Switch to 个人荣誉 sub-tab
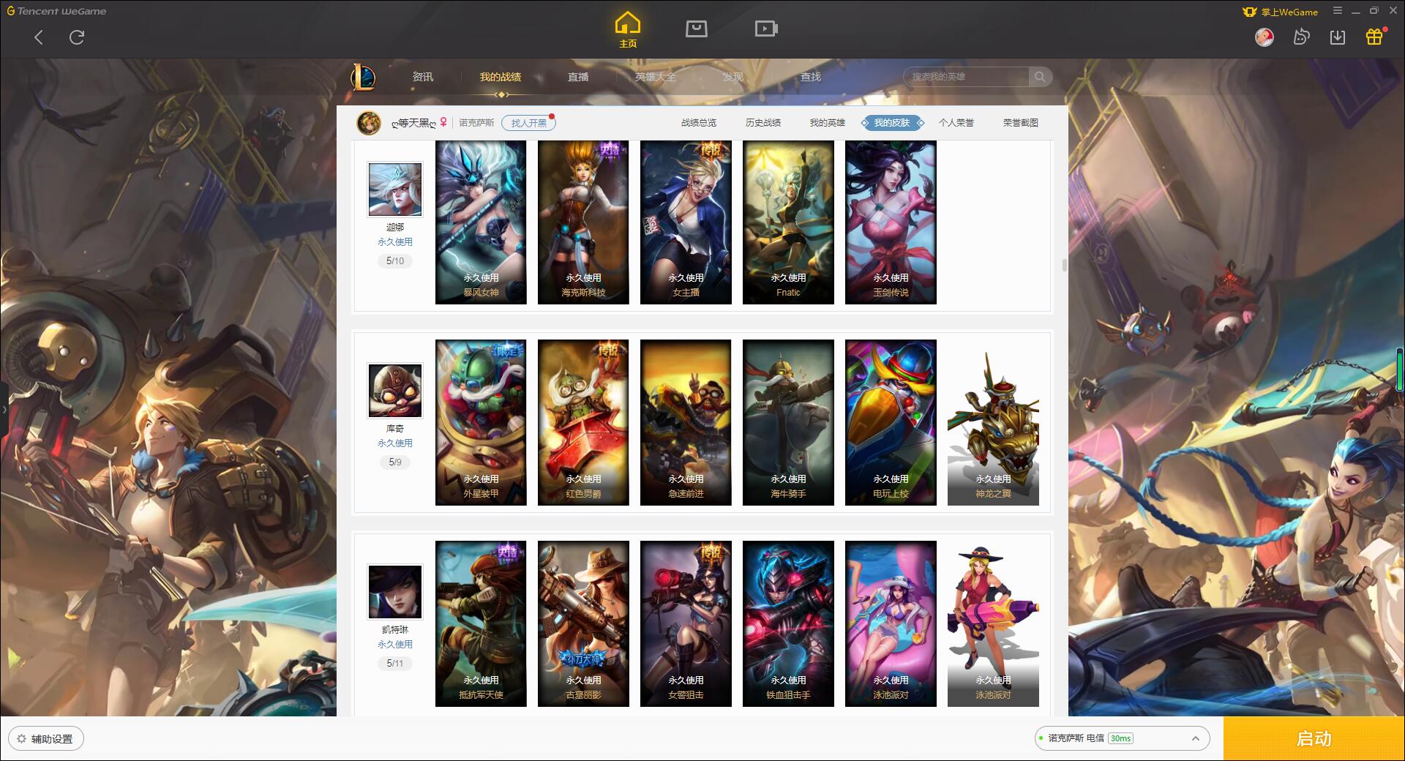 pyautogui.click(x=956, y=123)
